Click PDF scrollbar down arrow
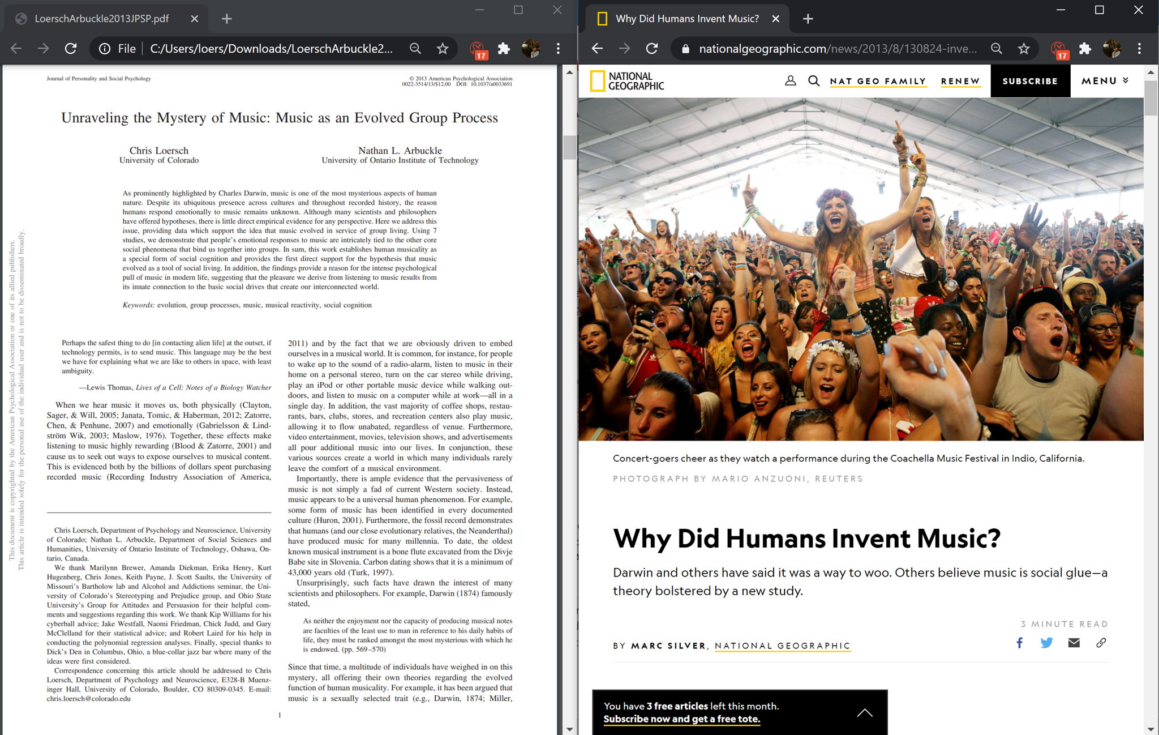This screenshot has height=735, width=1159. (x=569, y=729)
